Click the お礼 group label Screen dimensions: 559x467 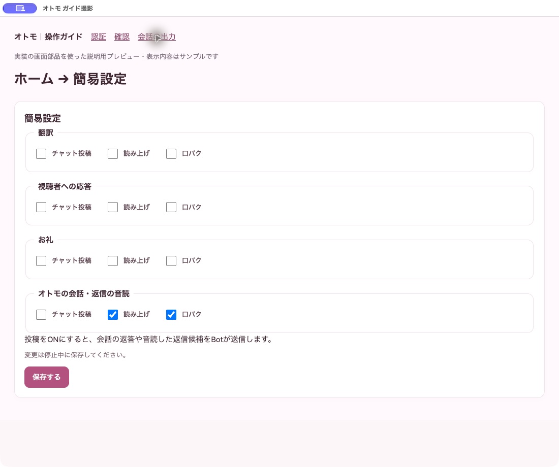pos(46,240)
